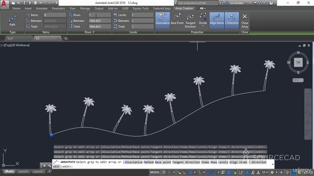Click the Rows Between distance field
Screen dimensions: 314x176
pyautogui.click(x=100, y=21)
